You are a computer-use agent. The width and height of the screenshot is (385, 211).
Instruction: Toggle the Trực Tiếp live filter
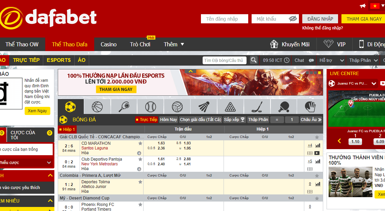(146, 120)
